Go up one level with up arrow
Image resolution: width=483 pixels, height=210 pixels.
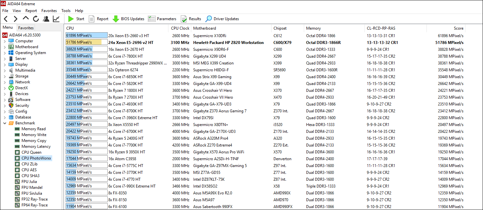coord(26,19)
